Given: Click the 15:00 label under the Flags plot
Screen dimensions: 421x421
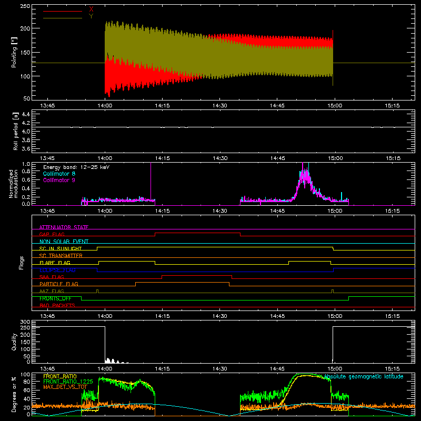Looking at the screenshot, I should pyautogui.click(x=335, y=316).
